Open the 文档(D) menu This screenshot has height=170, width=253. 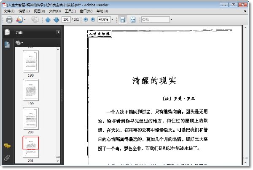tap(55, 11)
